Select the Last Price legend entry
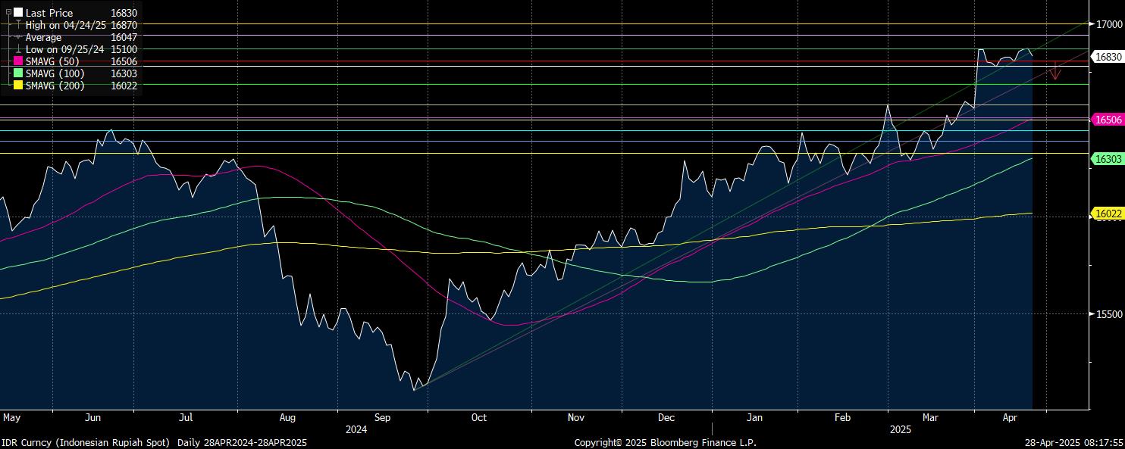Viewport: 1125px width, 449px height. (x=49, y=13)
